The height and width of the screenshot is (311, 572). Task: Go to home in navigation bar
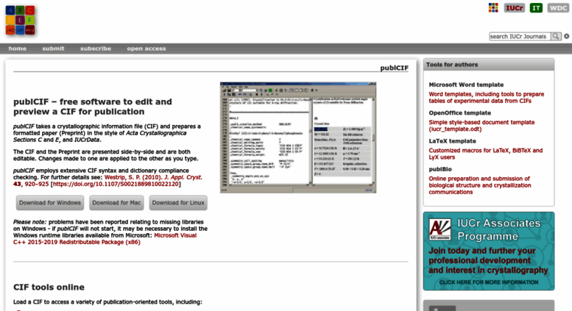(x=18, y=49)
